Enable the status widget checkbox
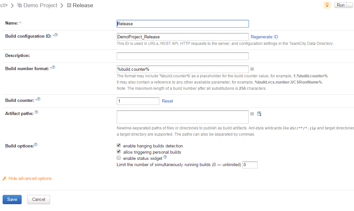The width and height of the screenshot is (354, 211). pos(119,158)
